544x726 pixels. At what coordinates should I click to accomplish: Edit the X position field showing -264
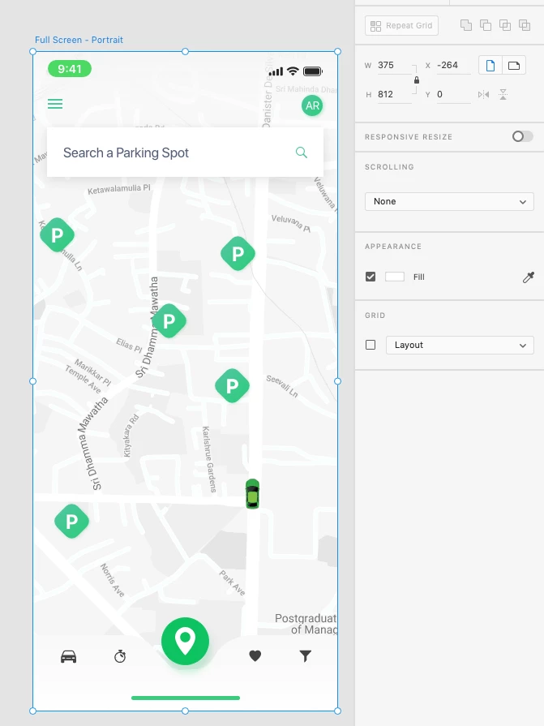(x=453, y=65)
